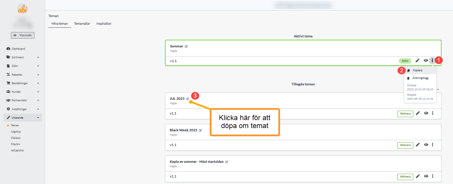
Task: Preview JUL 2025 theme via eye icon
Action: pos(426,113)
